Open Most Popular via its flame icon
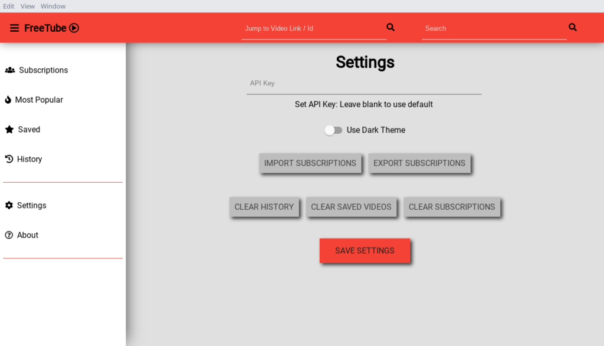The width and height of the screenshot is (604, 346). click(9, 100)
